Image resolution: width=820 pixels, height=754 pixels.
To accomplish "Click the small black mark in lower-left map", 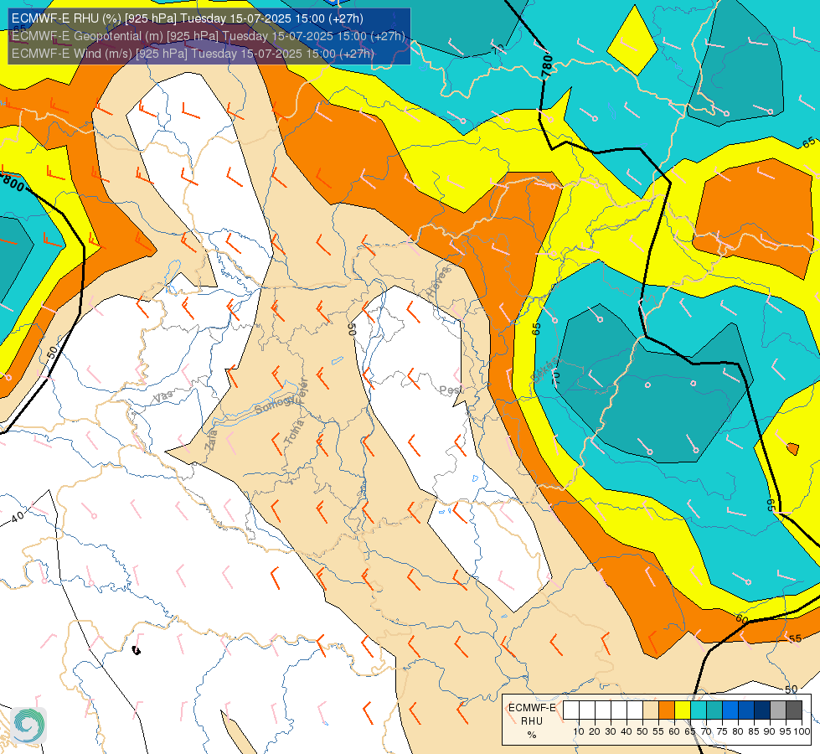I will 136,650.
